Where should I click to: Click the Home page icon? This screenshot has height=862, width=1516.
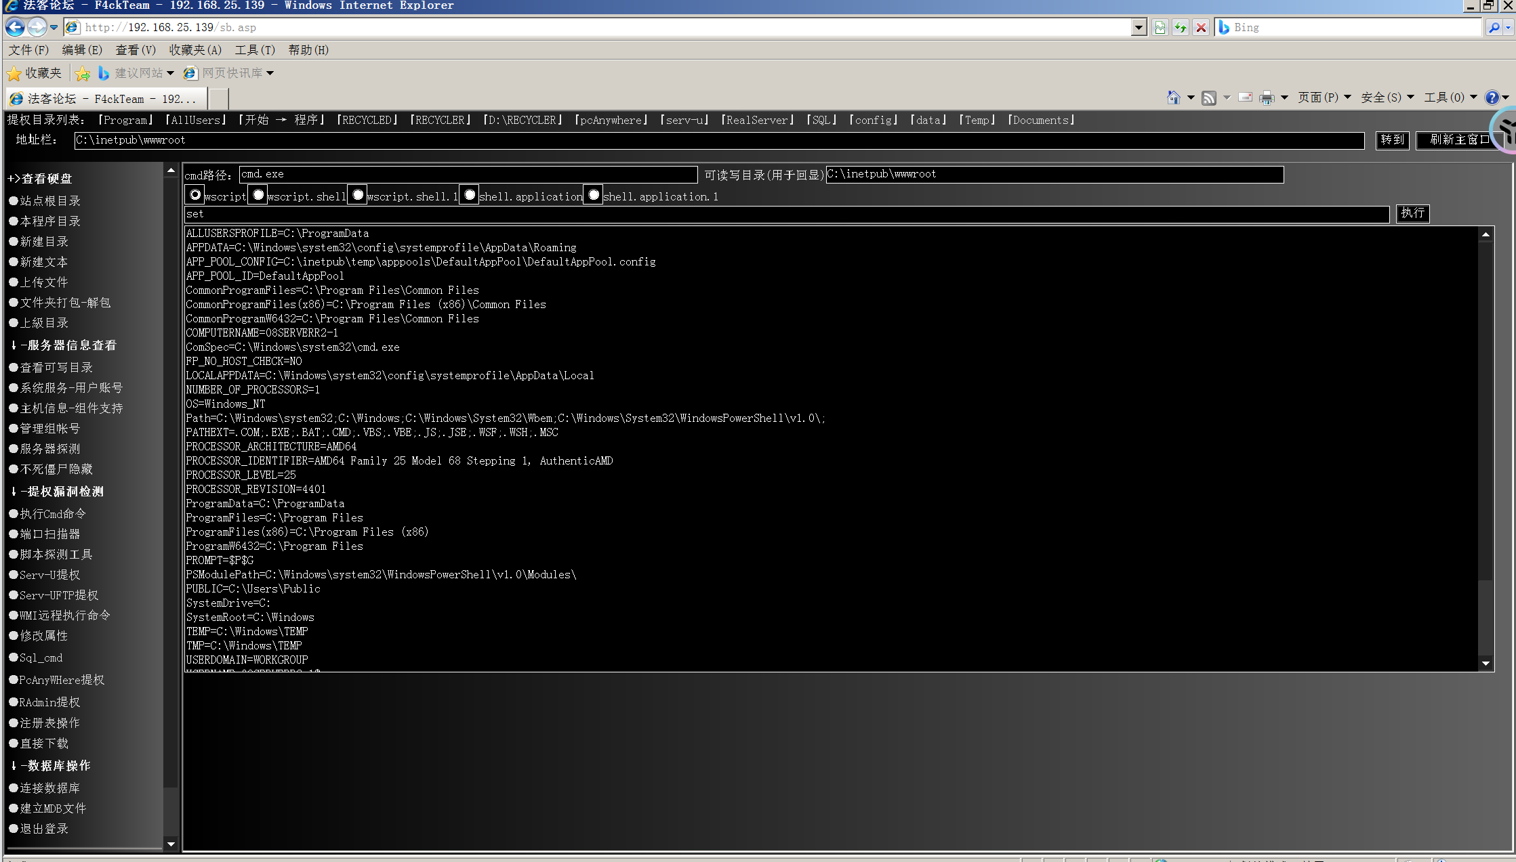[x=1173, y=98]
